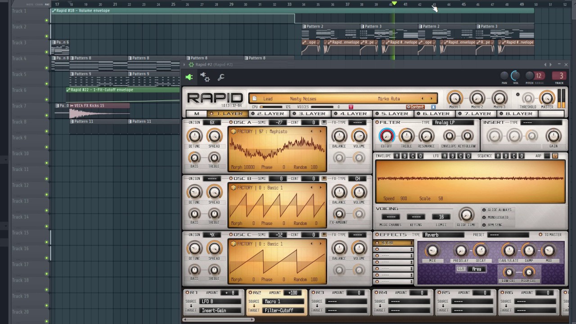The width and height of the screenshot is (576, 324).
Task: Toggle OSC C power on/off
Action: 231,235
